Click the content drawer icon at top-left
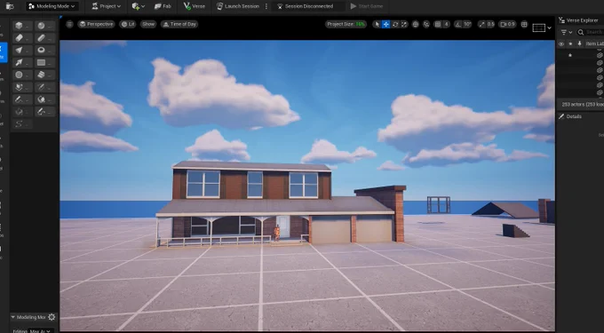 tap(10, 6)
